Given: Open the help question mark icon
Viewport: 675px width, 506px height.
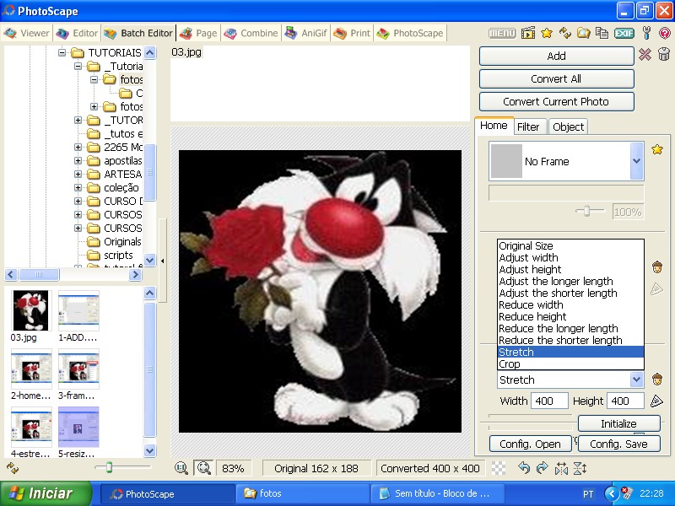Looking at the screenshot, I should [664, 33].
